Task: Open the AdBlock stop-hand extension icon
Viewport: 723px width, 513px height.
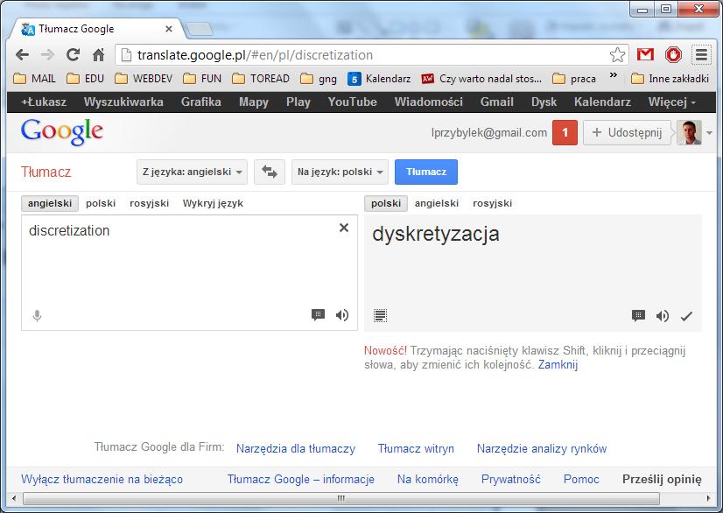Action: click(x=673, y=55)
